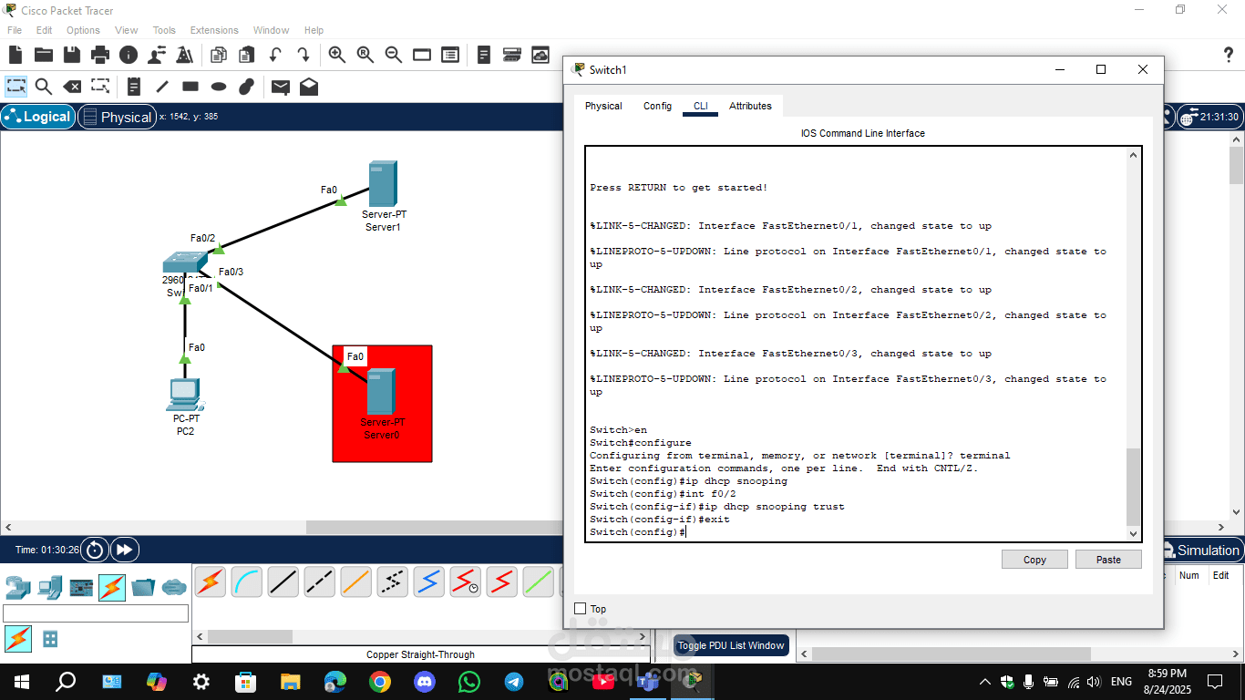Image resolution: width=1245 pixels, height=700 pixels.
Task: Click scroll-up arrow of CLI terminal
Action: [x=1134, y=155]
